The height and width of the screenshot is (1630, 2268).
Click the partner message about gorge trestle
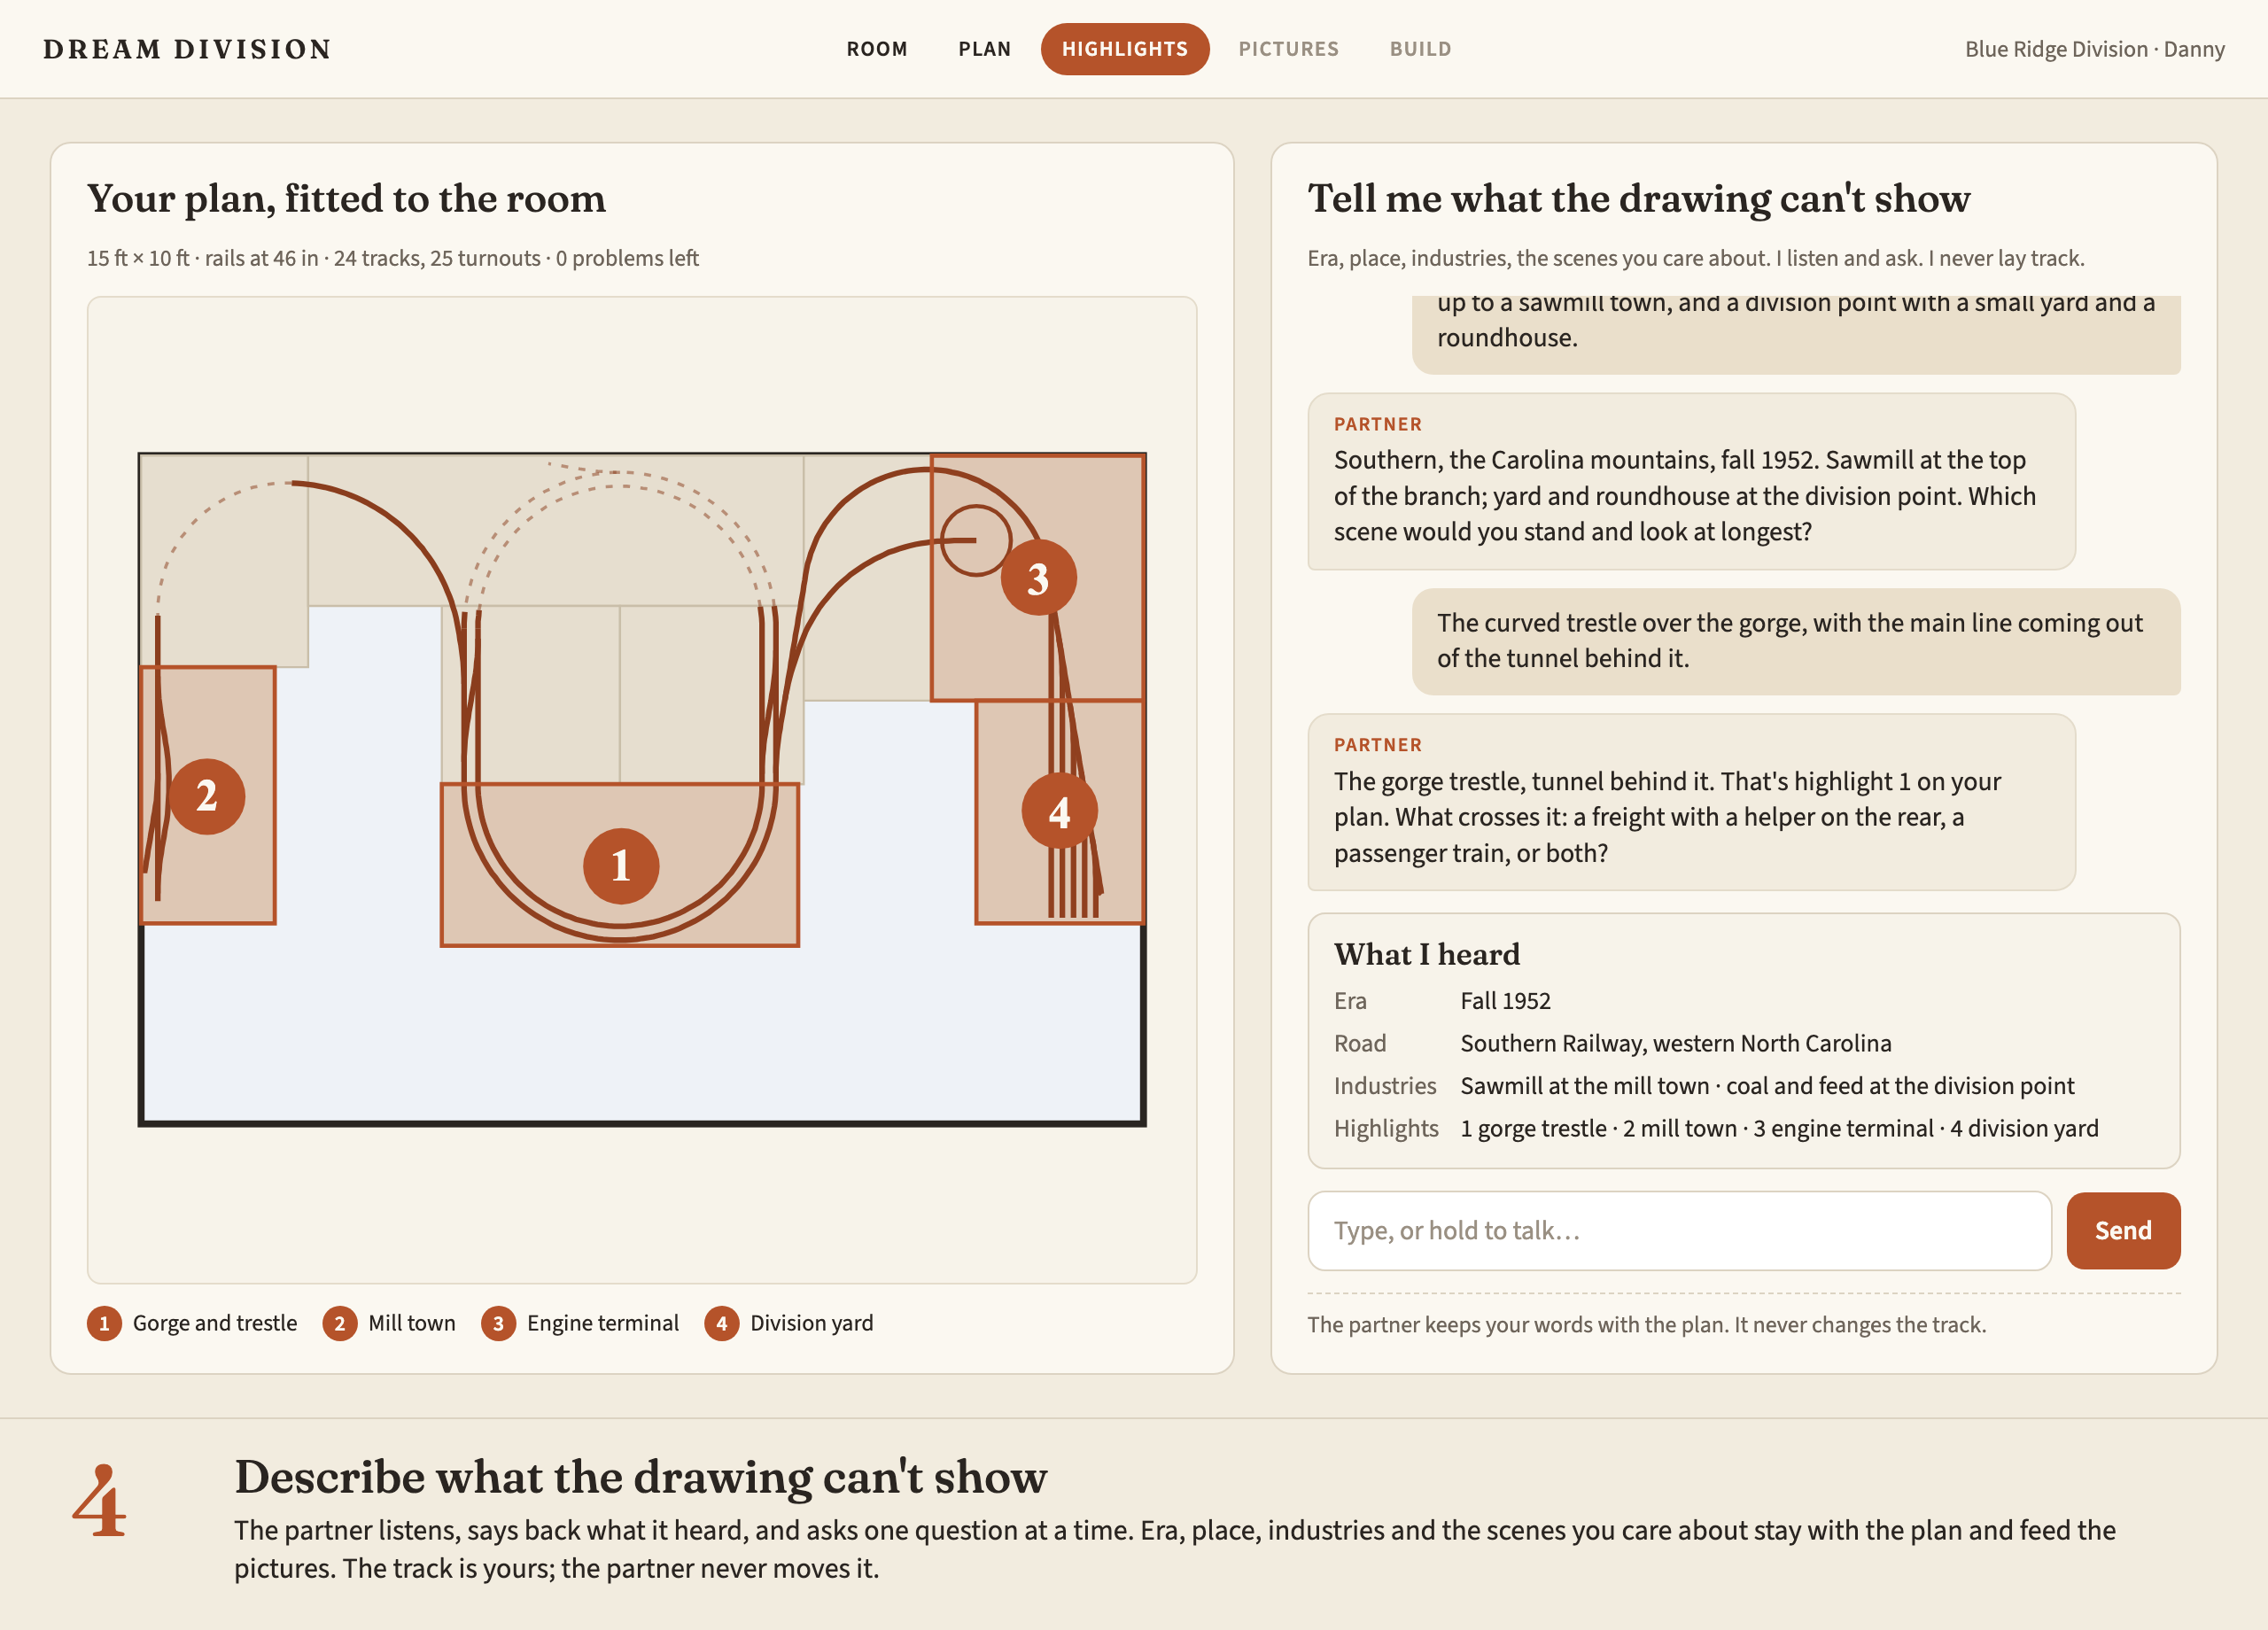point(1691,802)
